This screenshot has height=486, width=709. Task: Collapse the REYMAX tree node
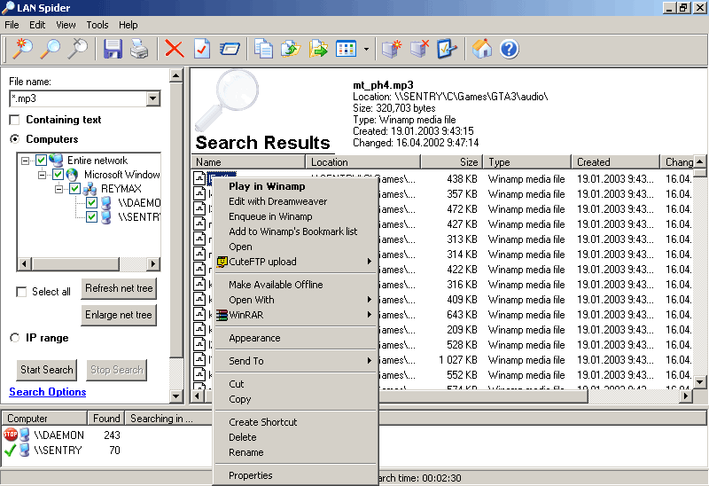pos(58,189)
